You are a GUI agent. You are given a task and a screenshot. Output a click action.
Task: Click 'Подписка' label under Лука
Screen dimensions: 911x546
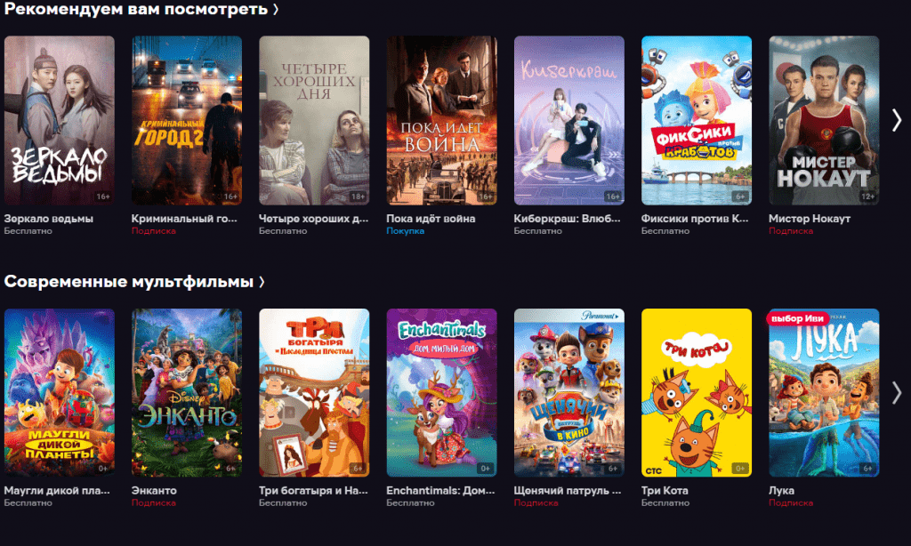click(x=791, y=503)
